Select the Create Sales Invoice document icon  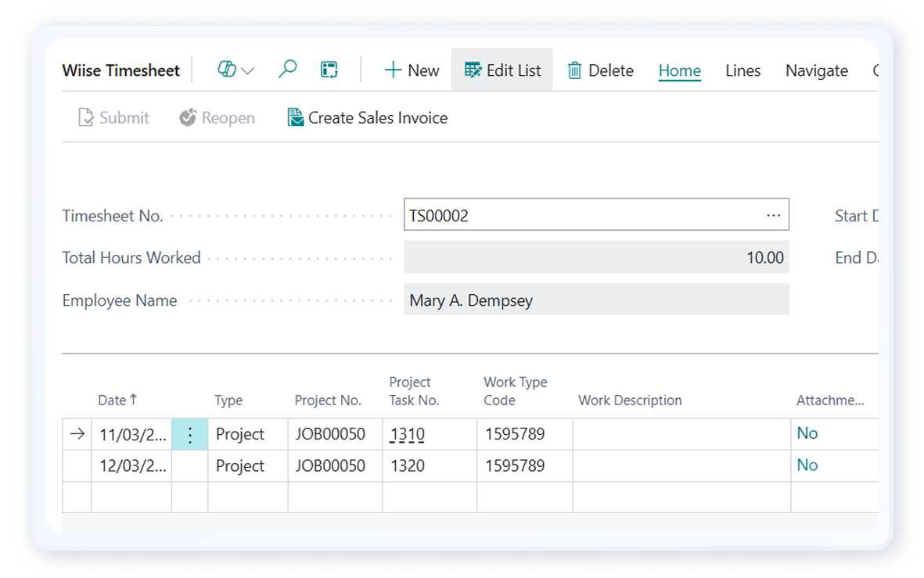pyautogui.click(x=295, y=117)
